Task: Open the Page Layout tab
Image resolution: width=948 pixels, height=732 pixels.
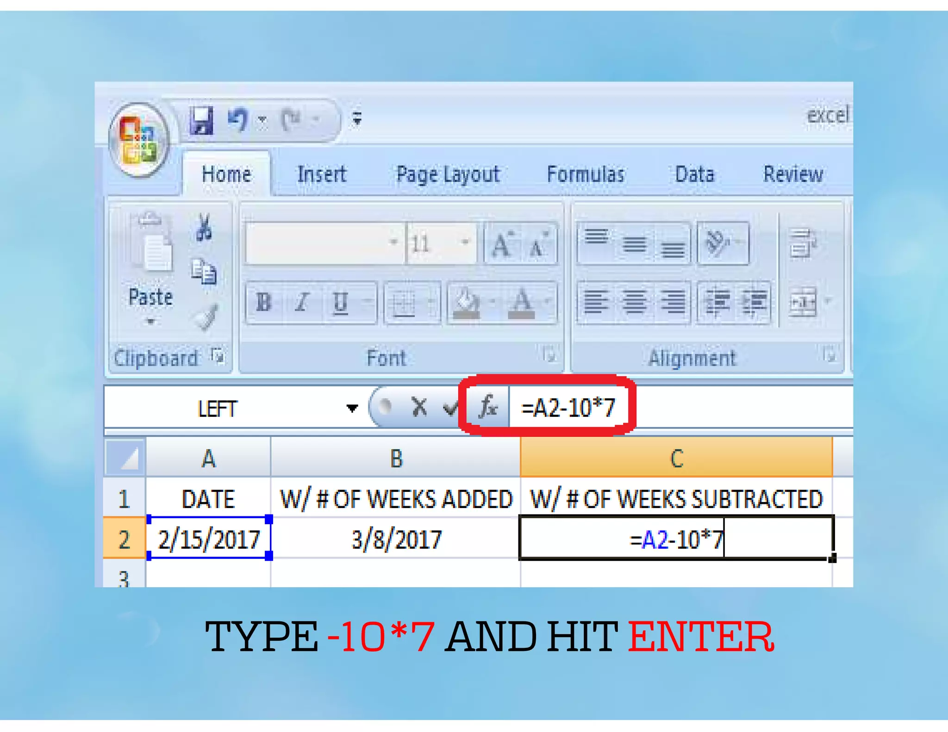Action: point(448,174)
